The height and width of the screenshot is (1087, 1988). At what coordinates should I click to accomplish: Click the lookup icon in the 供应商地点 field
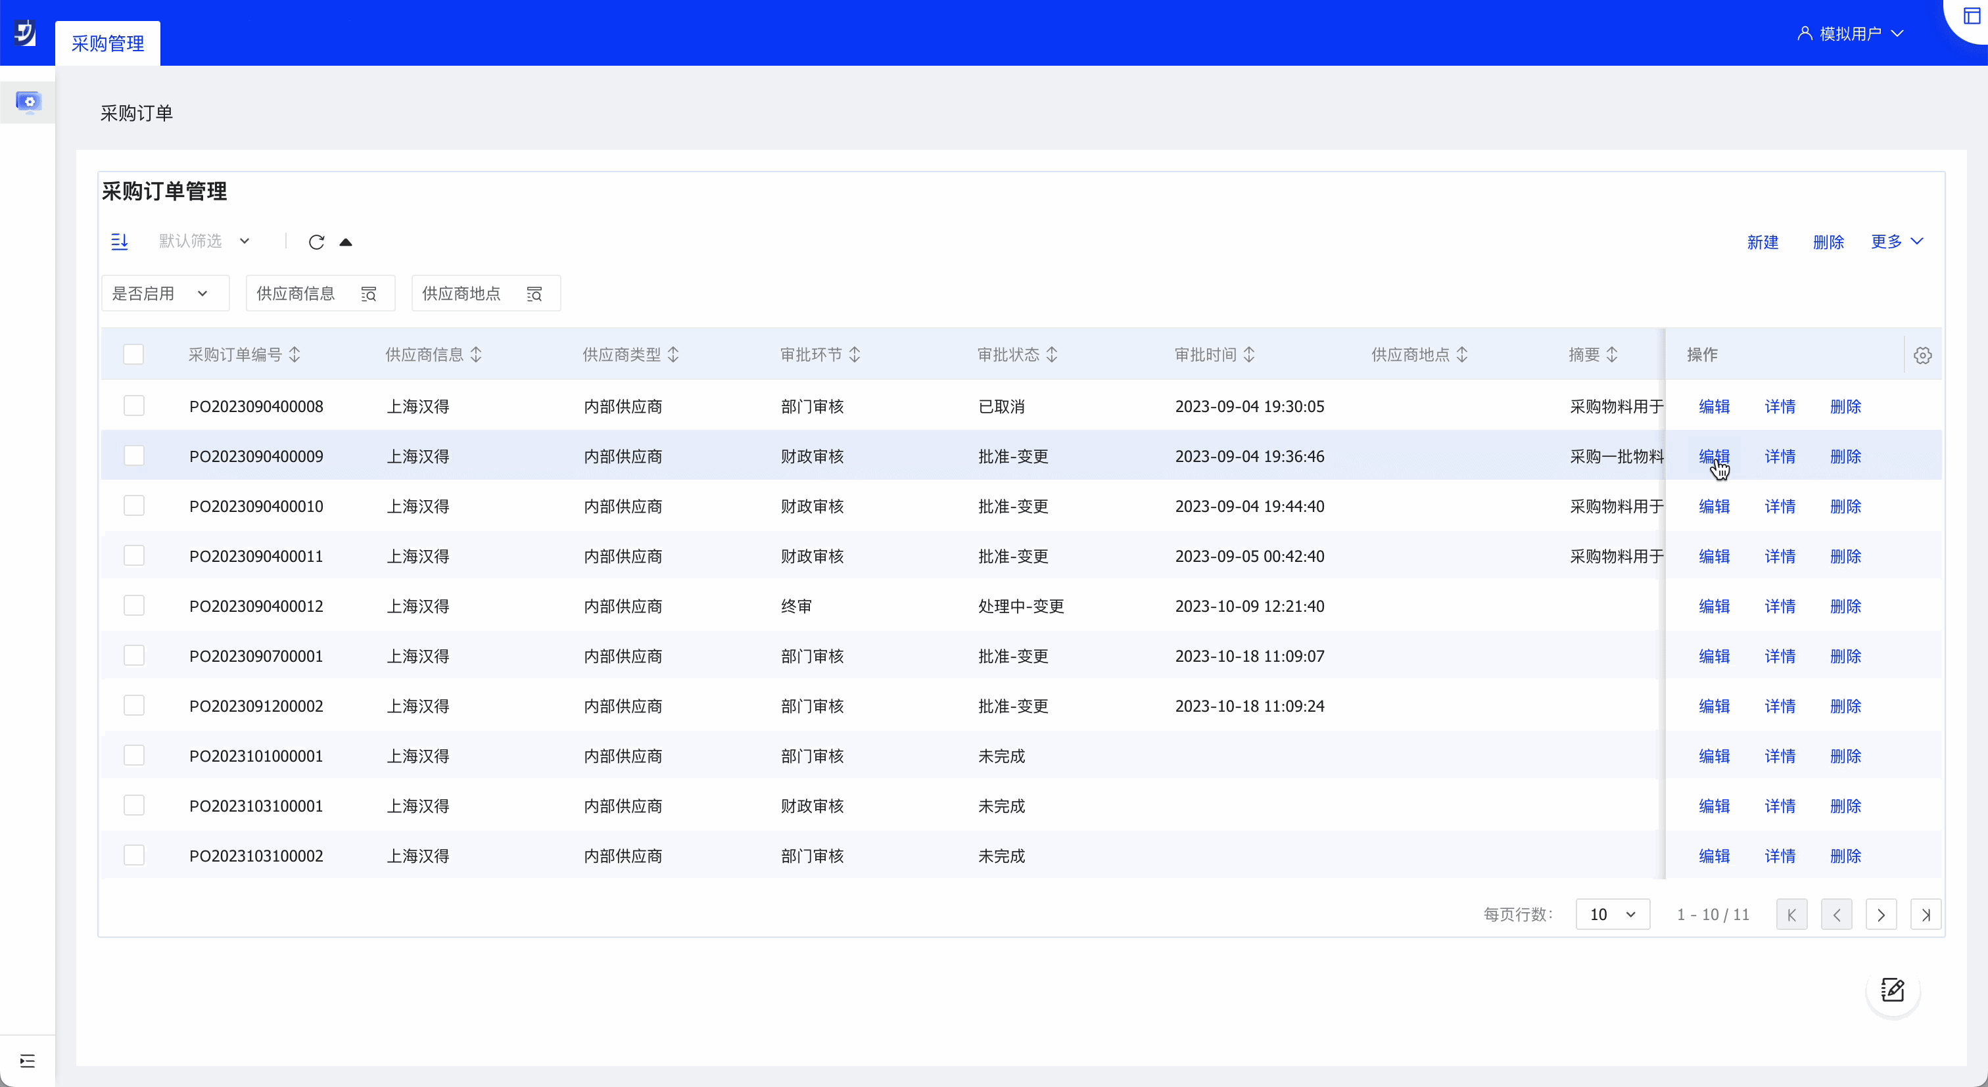pyautogui.click(x=534, y=294)
